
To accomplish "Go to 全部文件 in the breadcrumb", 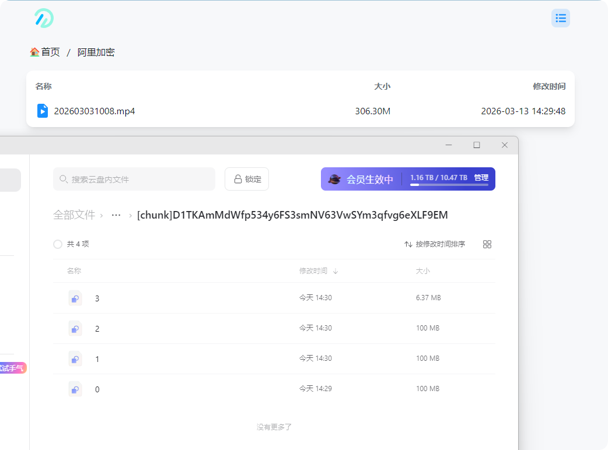I will coord(74,215).
